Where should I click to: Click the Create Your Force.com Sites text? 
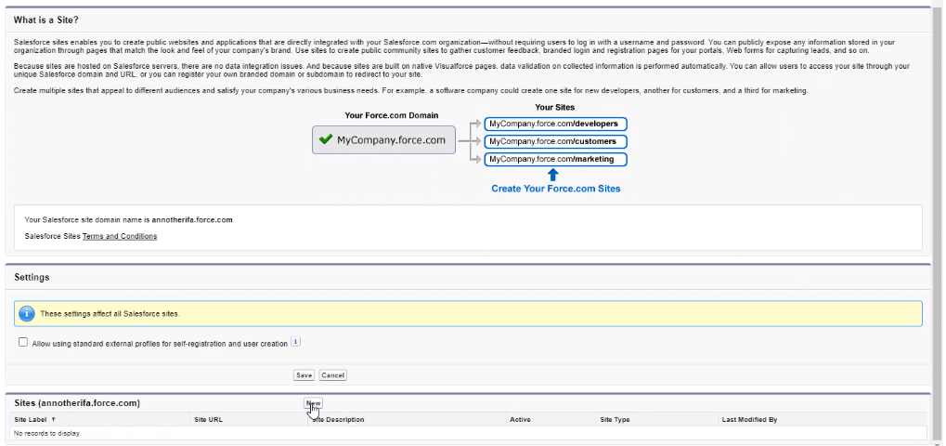[556, 189]
